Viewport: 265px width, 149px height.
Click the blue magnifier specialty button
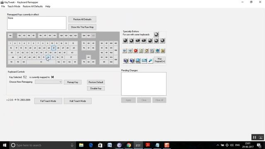click(150, 61)
